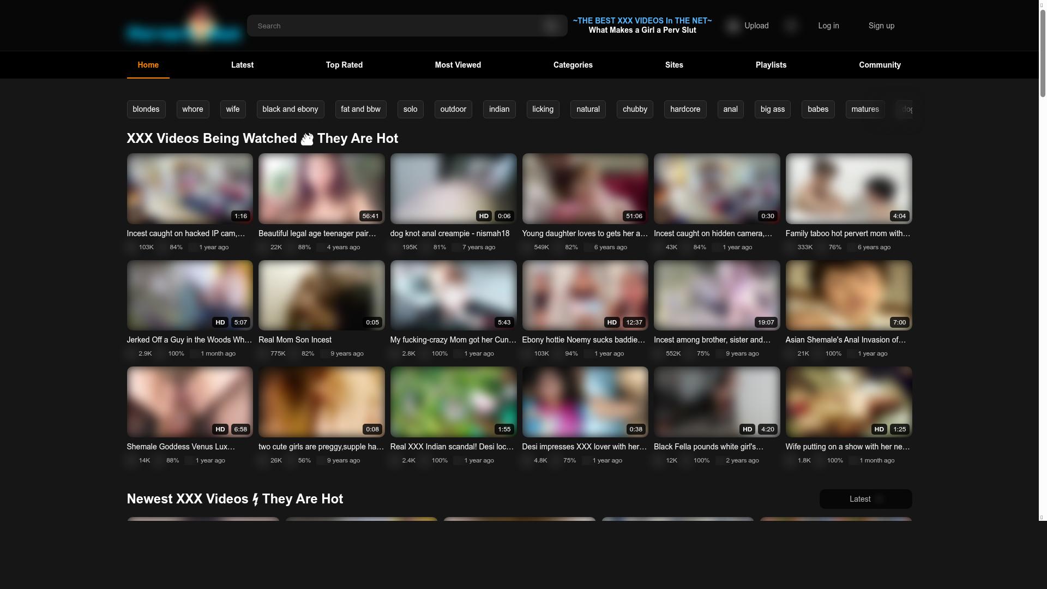The image size is (1047, 589).
Task: Switch to the Top Rated tab
Action: 344,65
